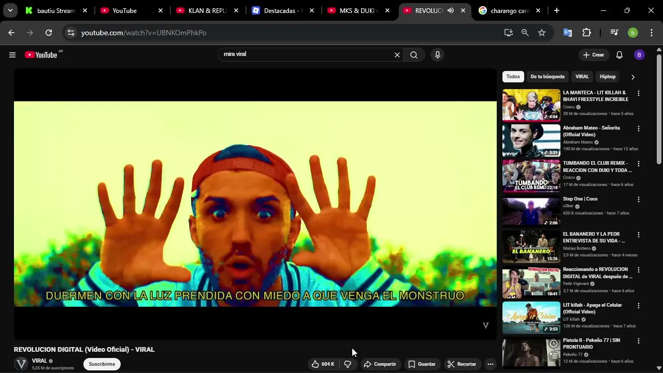Open Chrome profile avatar

pos(633,33)
